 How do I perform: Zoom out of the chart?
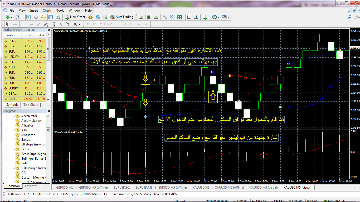(172, 17)
